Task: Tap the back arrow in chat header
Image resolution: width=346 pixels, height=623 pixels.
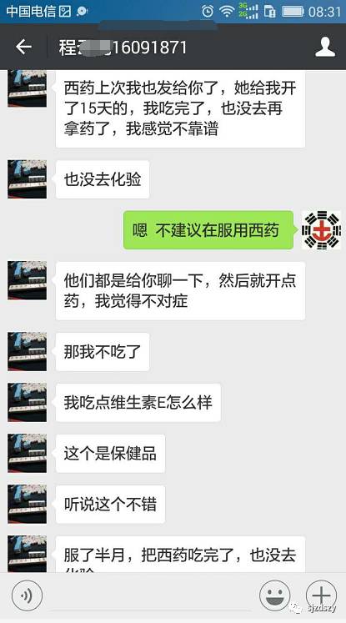Action: 23,47
